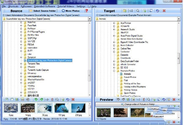Click the red X delete icon in Preview toolbar

tap(174, 99)
